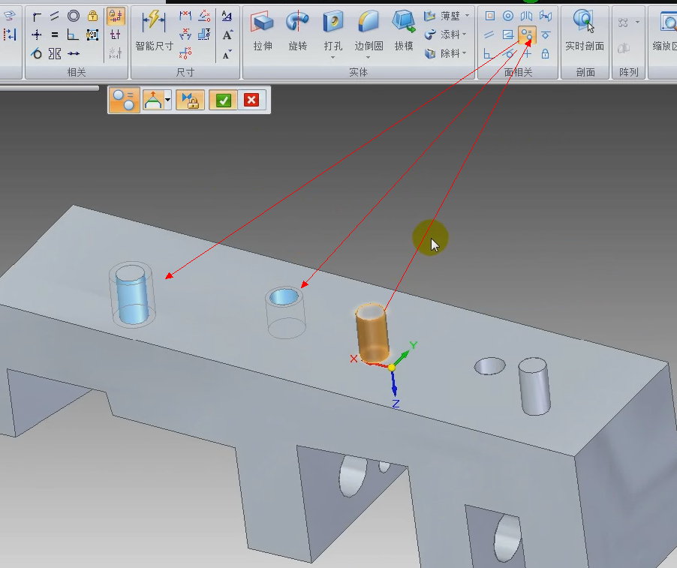The image size is (677, 568).
Task: Toggle the Relationship Handles icon
Action: [116, 35]
